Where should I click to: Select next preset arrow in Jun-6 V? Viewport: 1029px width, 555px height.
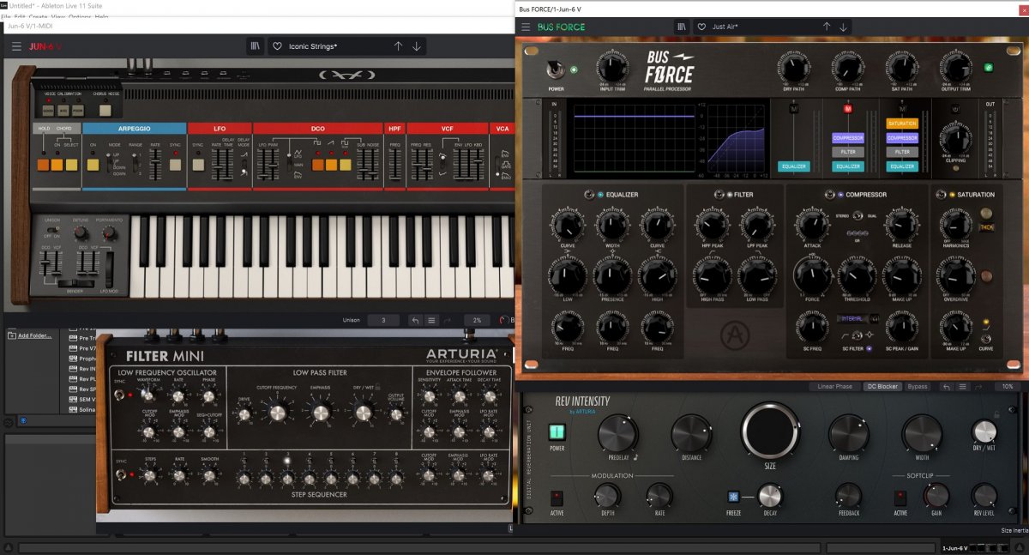point(417,46)
